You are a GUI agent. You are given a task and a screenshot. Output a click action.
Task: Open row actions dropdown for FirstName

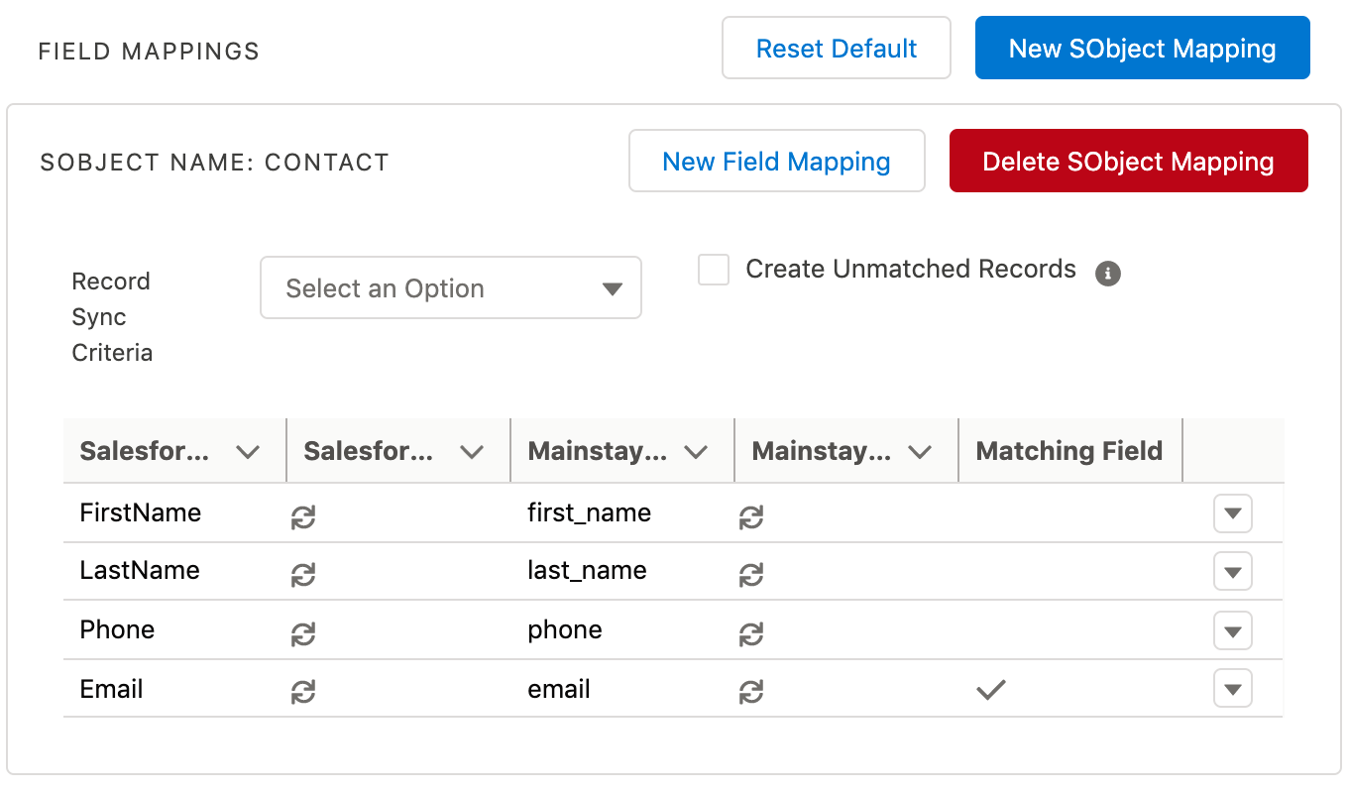click(1233, 514)
